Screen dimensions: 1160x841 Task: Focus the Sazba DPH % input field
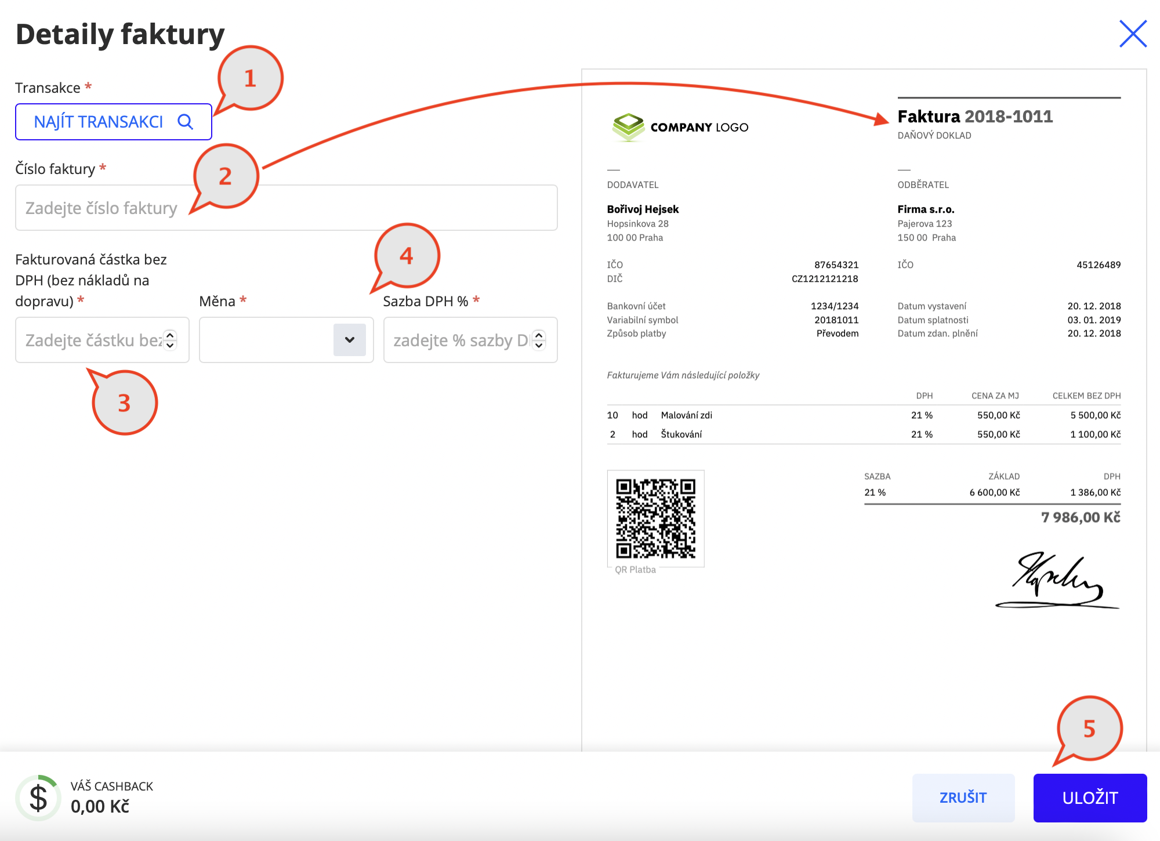(470, 340)
